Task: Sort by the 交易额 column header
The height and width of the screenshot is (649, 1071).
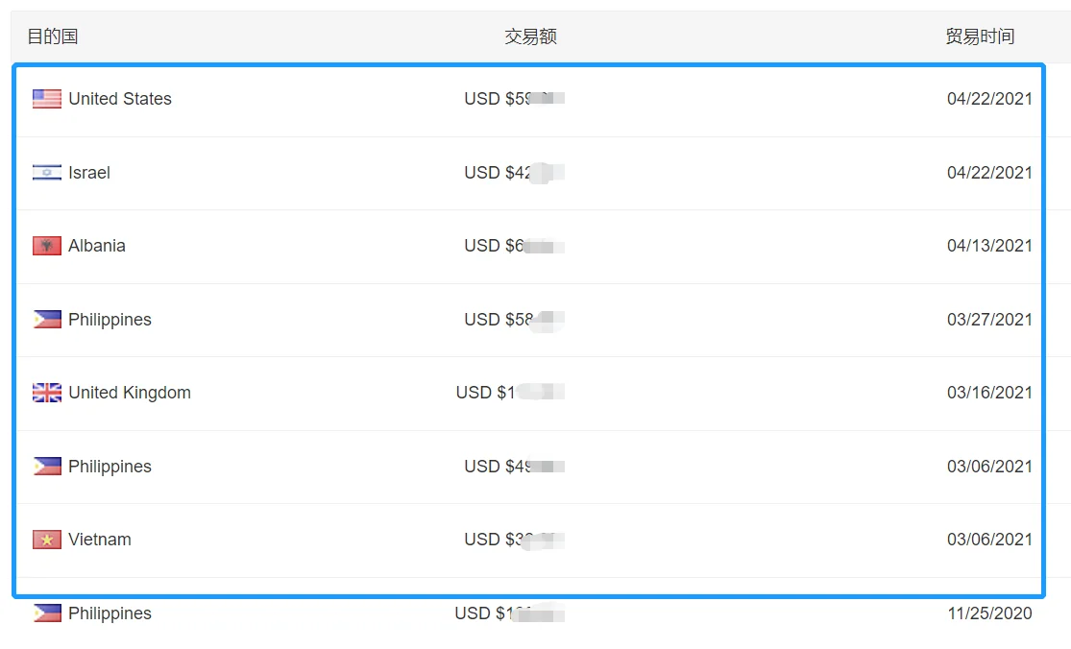Action: click(530, 36)
